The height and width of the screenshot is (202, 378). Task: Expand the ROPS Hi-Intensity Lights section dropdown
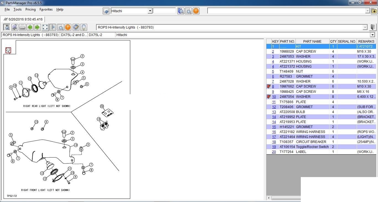click(x=365, y=27)
